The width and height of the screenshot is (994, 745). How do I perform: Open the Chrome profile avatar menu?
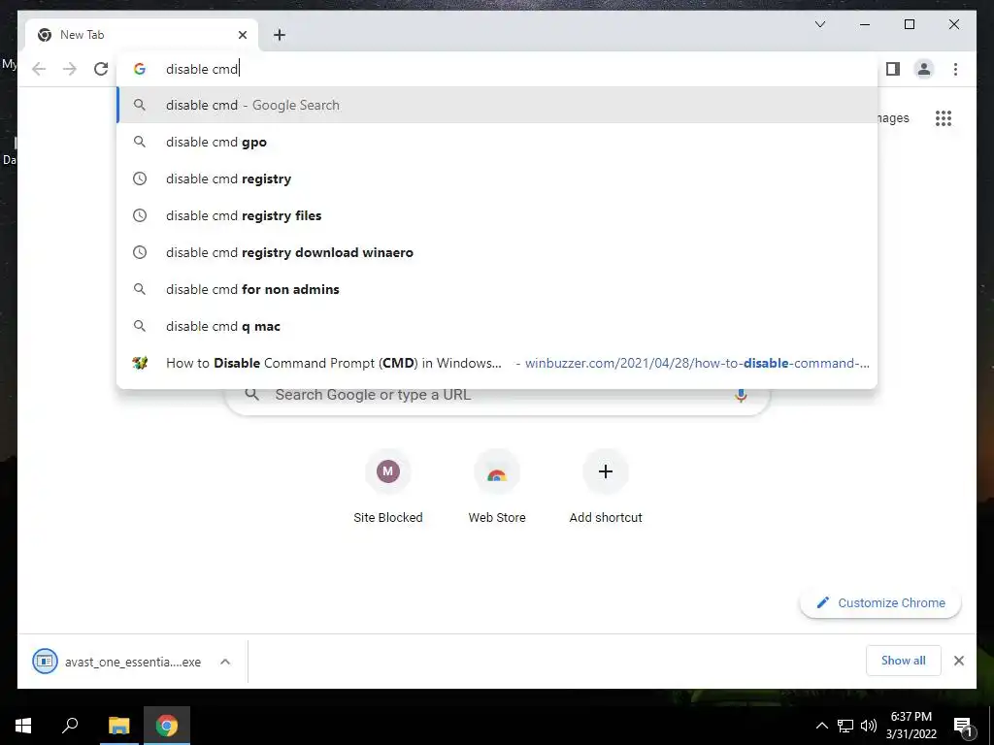[924, 69]
